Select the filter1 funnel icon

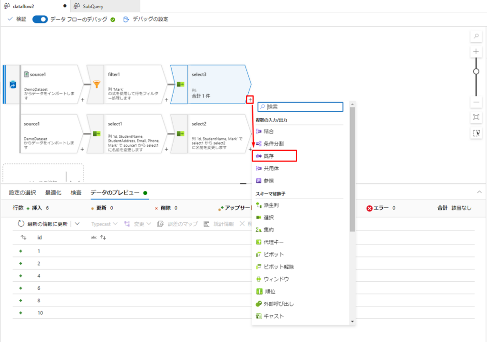[97, 84]
